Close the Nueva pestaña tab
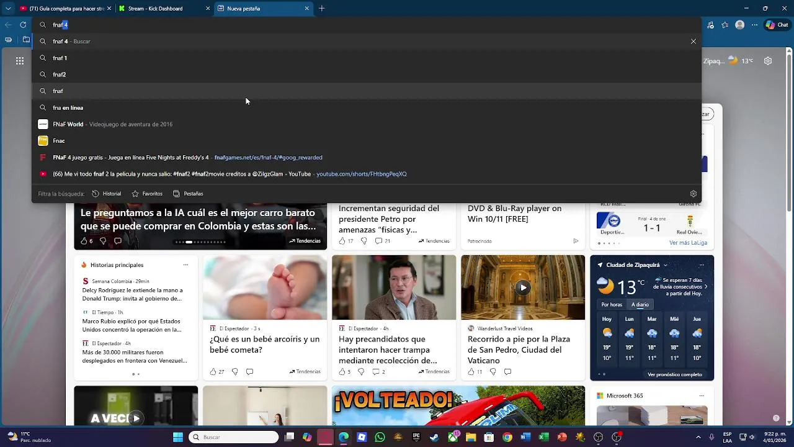This screenshot has height=447, width=794. tap(306, 9)
